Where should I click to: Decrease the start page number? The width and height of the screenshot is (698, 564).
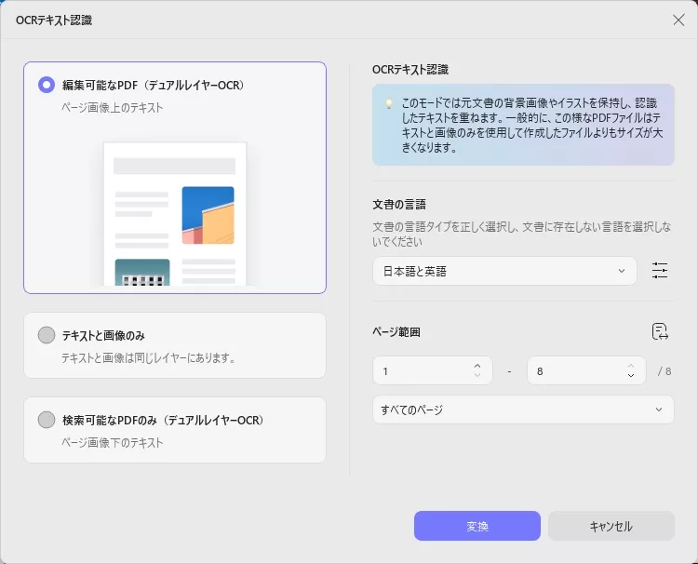click(477, 375)
